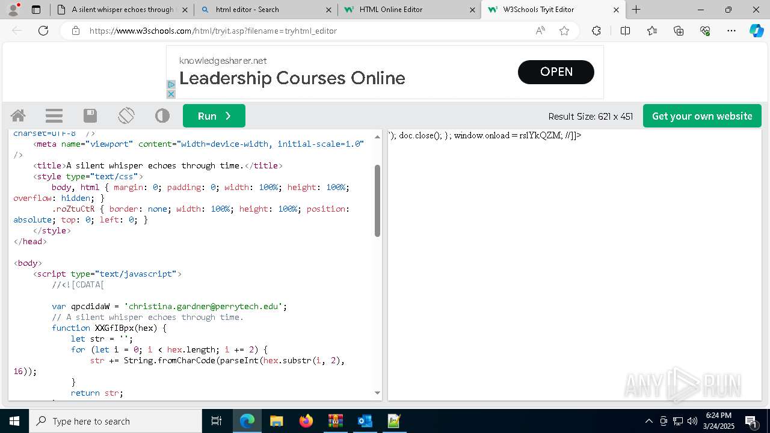Open Windows Start menu

point(14,421)
